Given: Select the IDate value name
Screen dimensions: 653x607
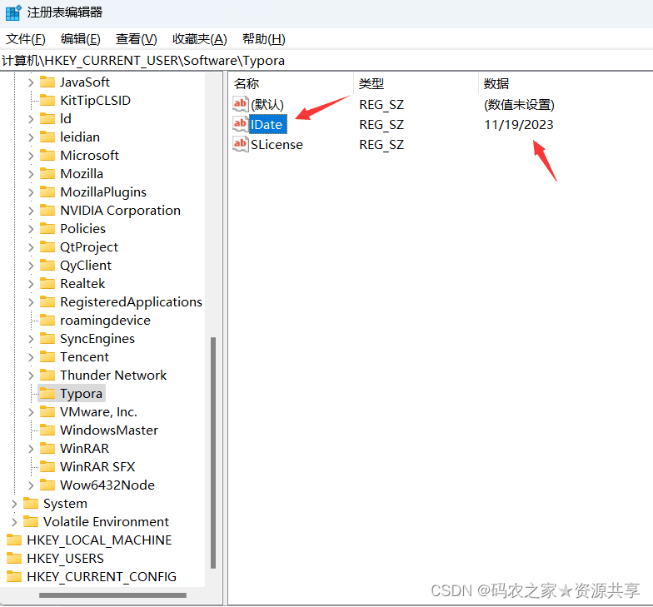Looking at the screenshot, I should tap(268, 125).
